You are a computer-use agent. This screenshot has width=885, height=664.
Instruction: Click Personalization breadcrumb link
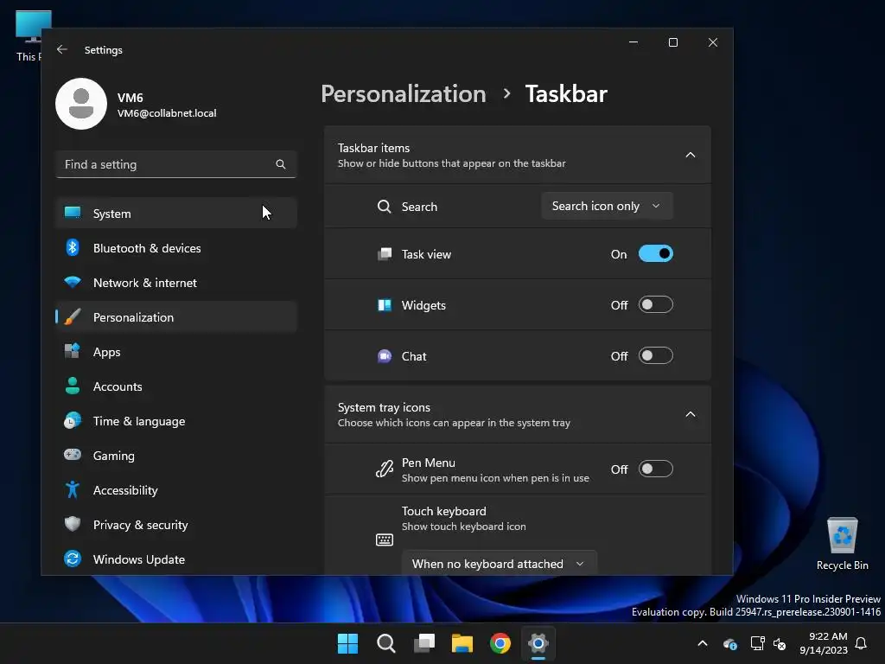click(403, 93)
